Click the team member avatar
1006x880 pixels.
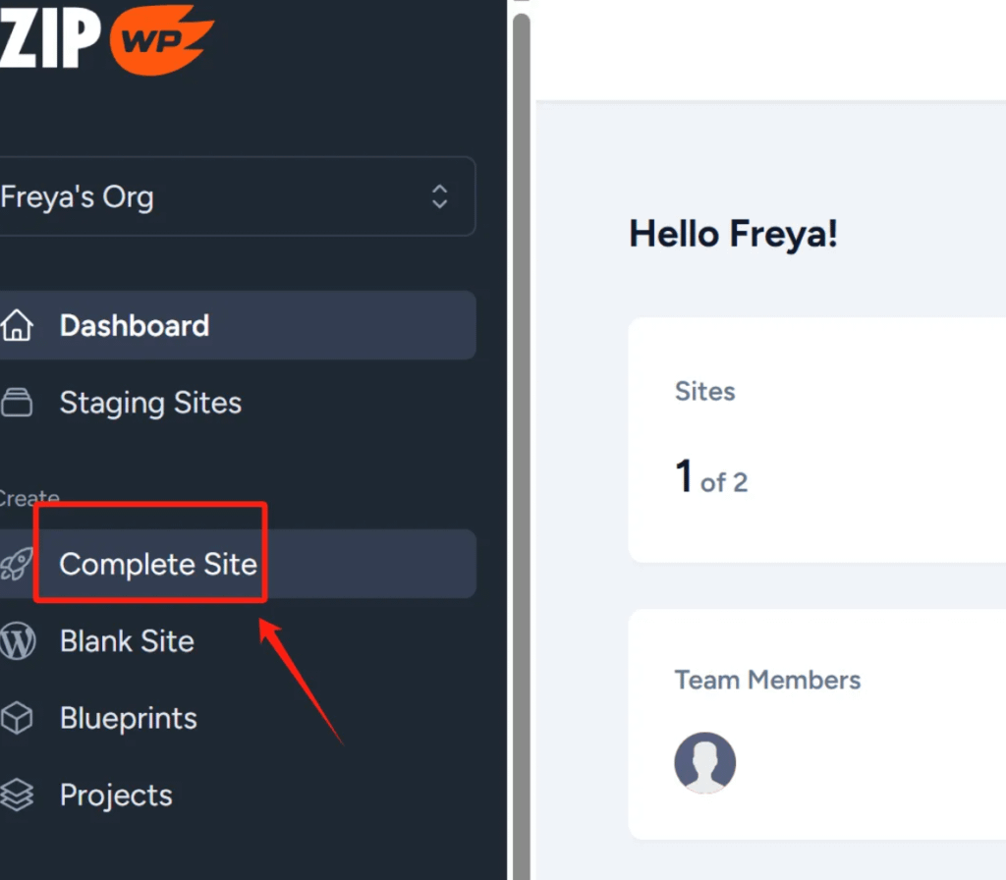pyautogui.click(x=704, y=762)
